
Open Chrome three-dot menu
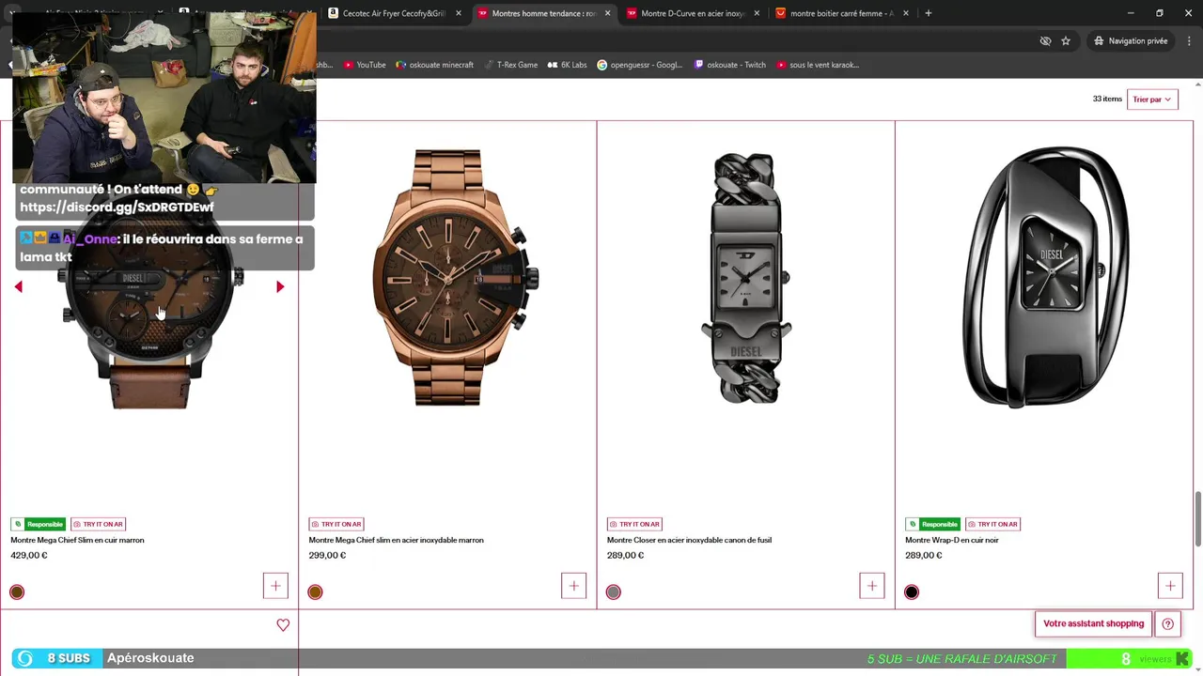coord(1188,41)
